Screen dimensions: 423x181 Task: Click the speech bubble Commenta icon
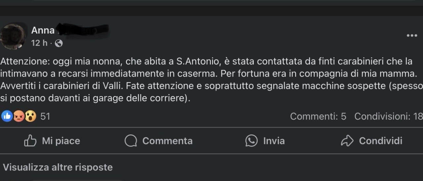tap(131, 141)
